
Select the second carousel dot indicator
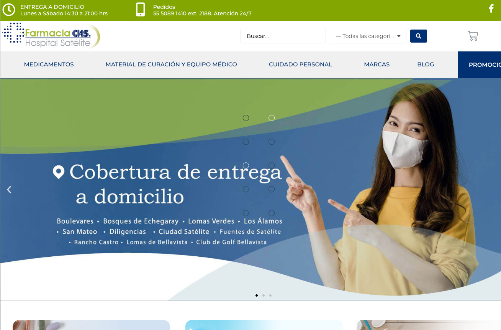click(x=264, y=295)
